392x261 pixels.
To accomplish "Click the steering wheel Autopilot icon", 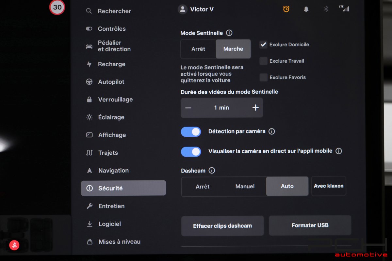I will click(89, 82).
